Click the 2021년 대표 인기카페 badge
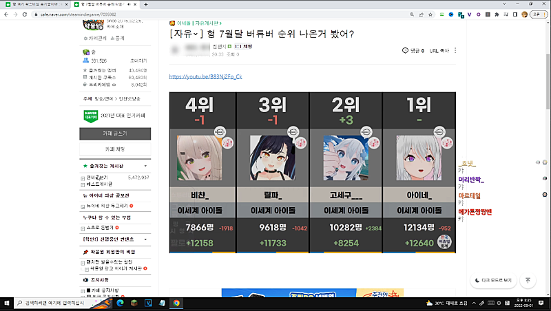 [x=114, y=116]
